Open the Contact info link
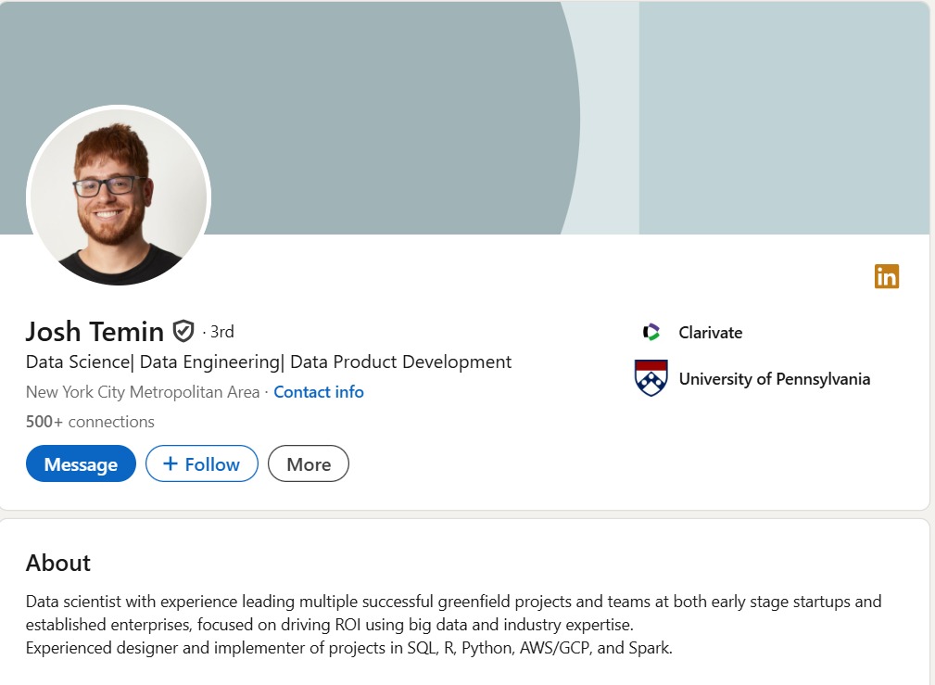935x685 pixels. [x=319, y=392]
